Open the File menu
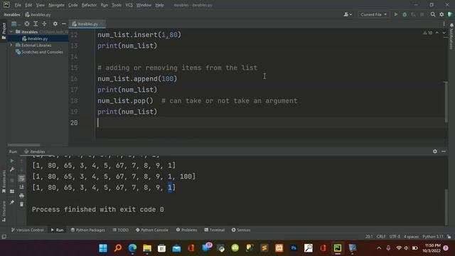455x256 pixels. pyautogui.click(x=18, y=5)
